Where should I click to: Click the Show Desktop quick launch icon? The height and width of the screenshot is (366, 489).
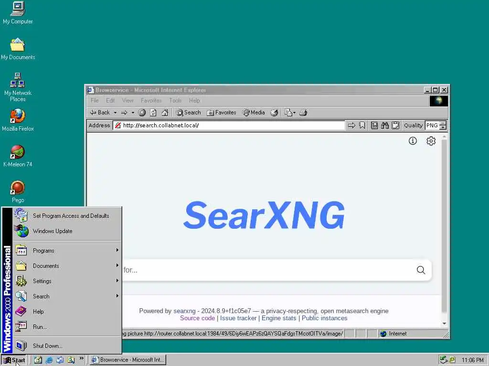pos(38,360)
